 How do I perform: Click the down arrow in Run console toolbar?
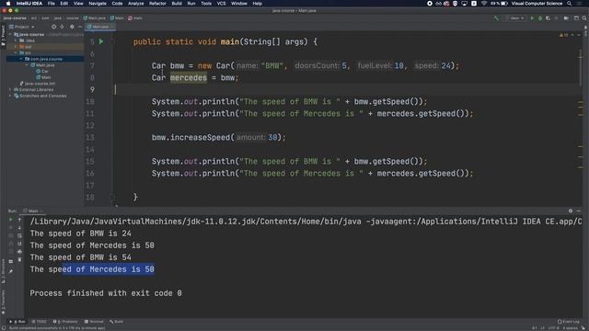click(x=19, y=227)
